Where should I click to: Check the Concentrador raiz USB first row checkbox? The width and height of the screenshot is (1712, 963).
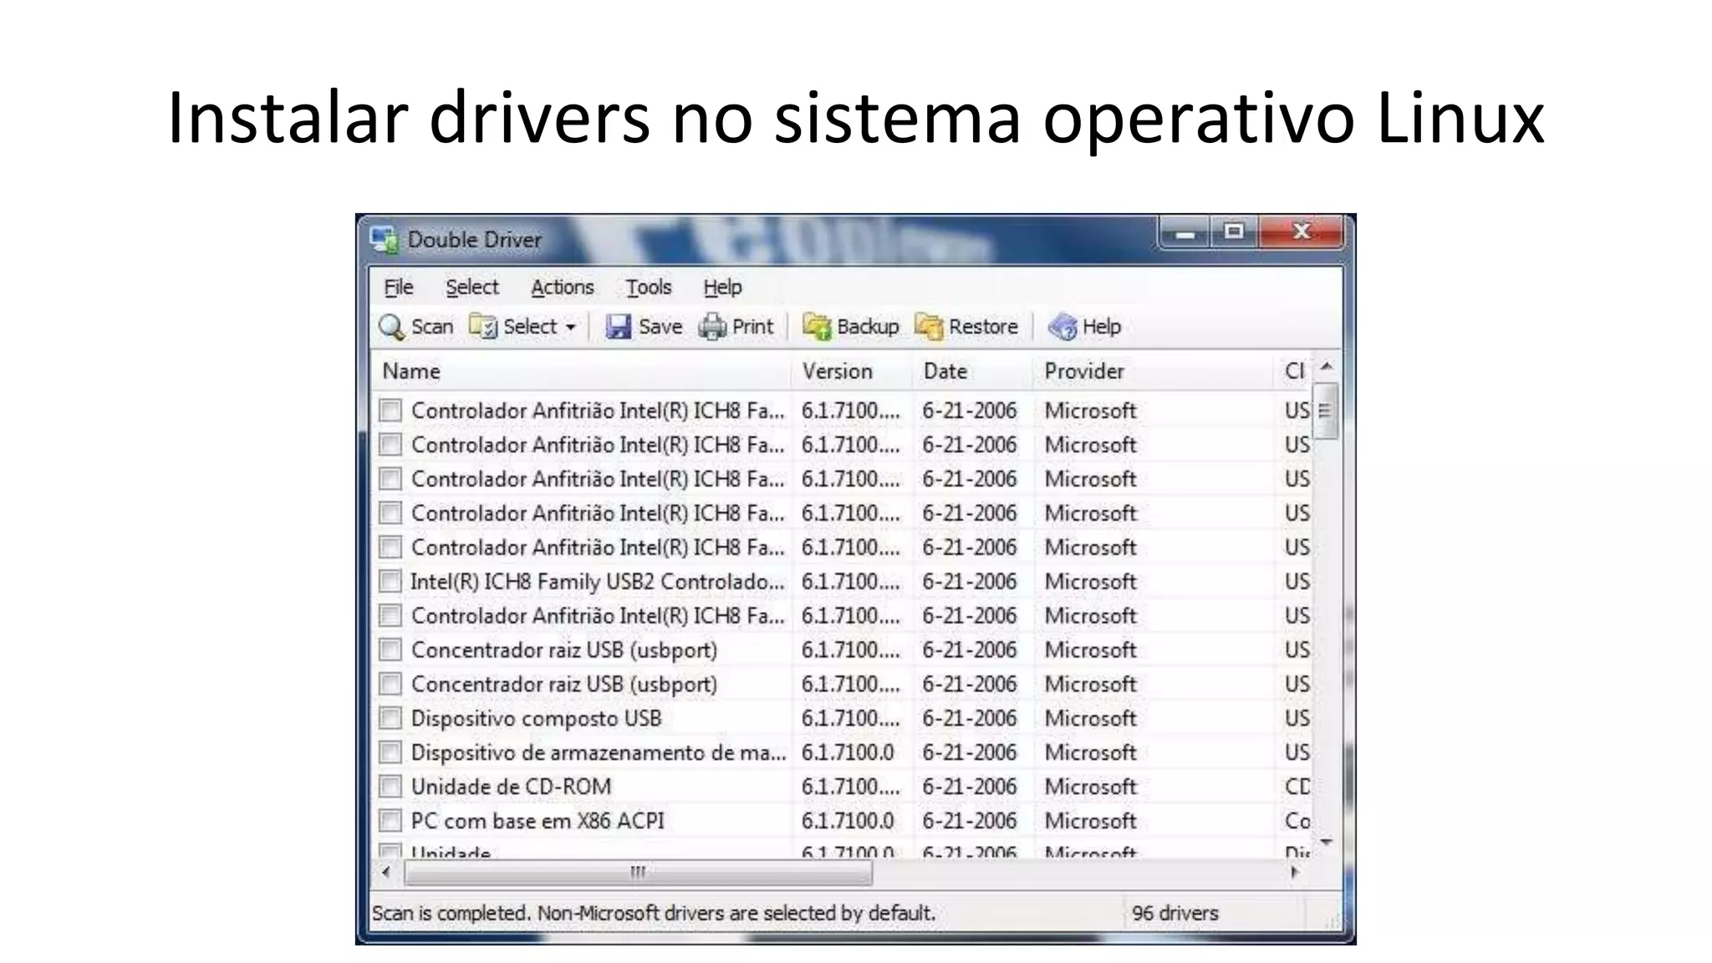(390, 650)
